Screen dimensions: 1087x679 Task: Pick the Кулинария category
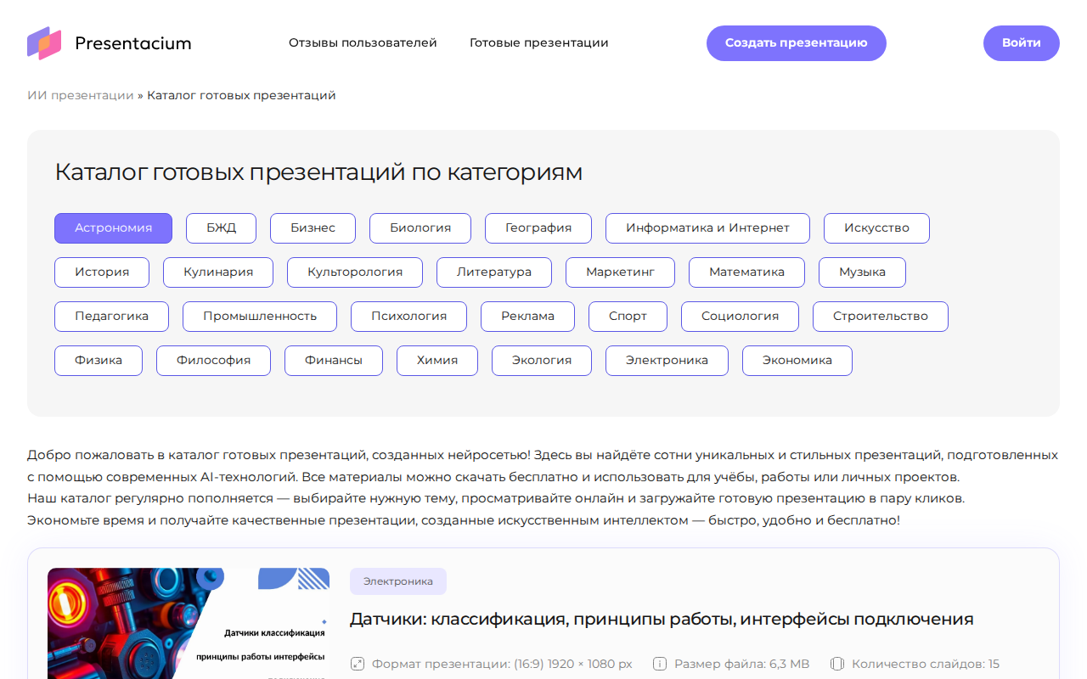pyautogui.click(x=218, y=272)
